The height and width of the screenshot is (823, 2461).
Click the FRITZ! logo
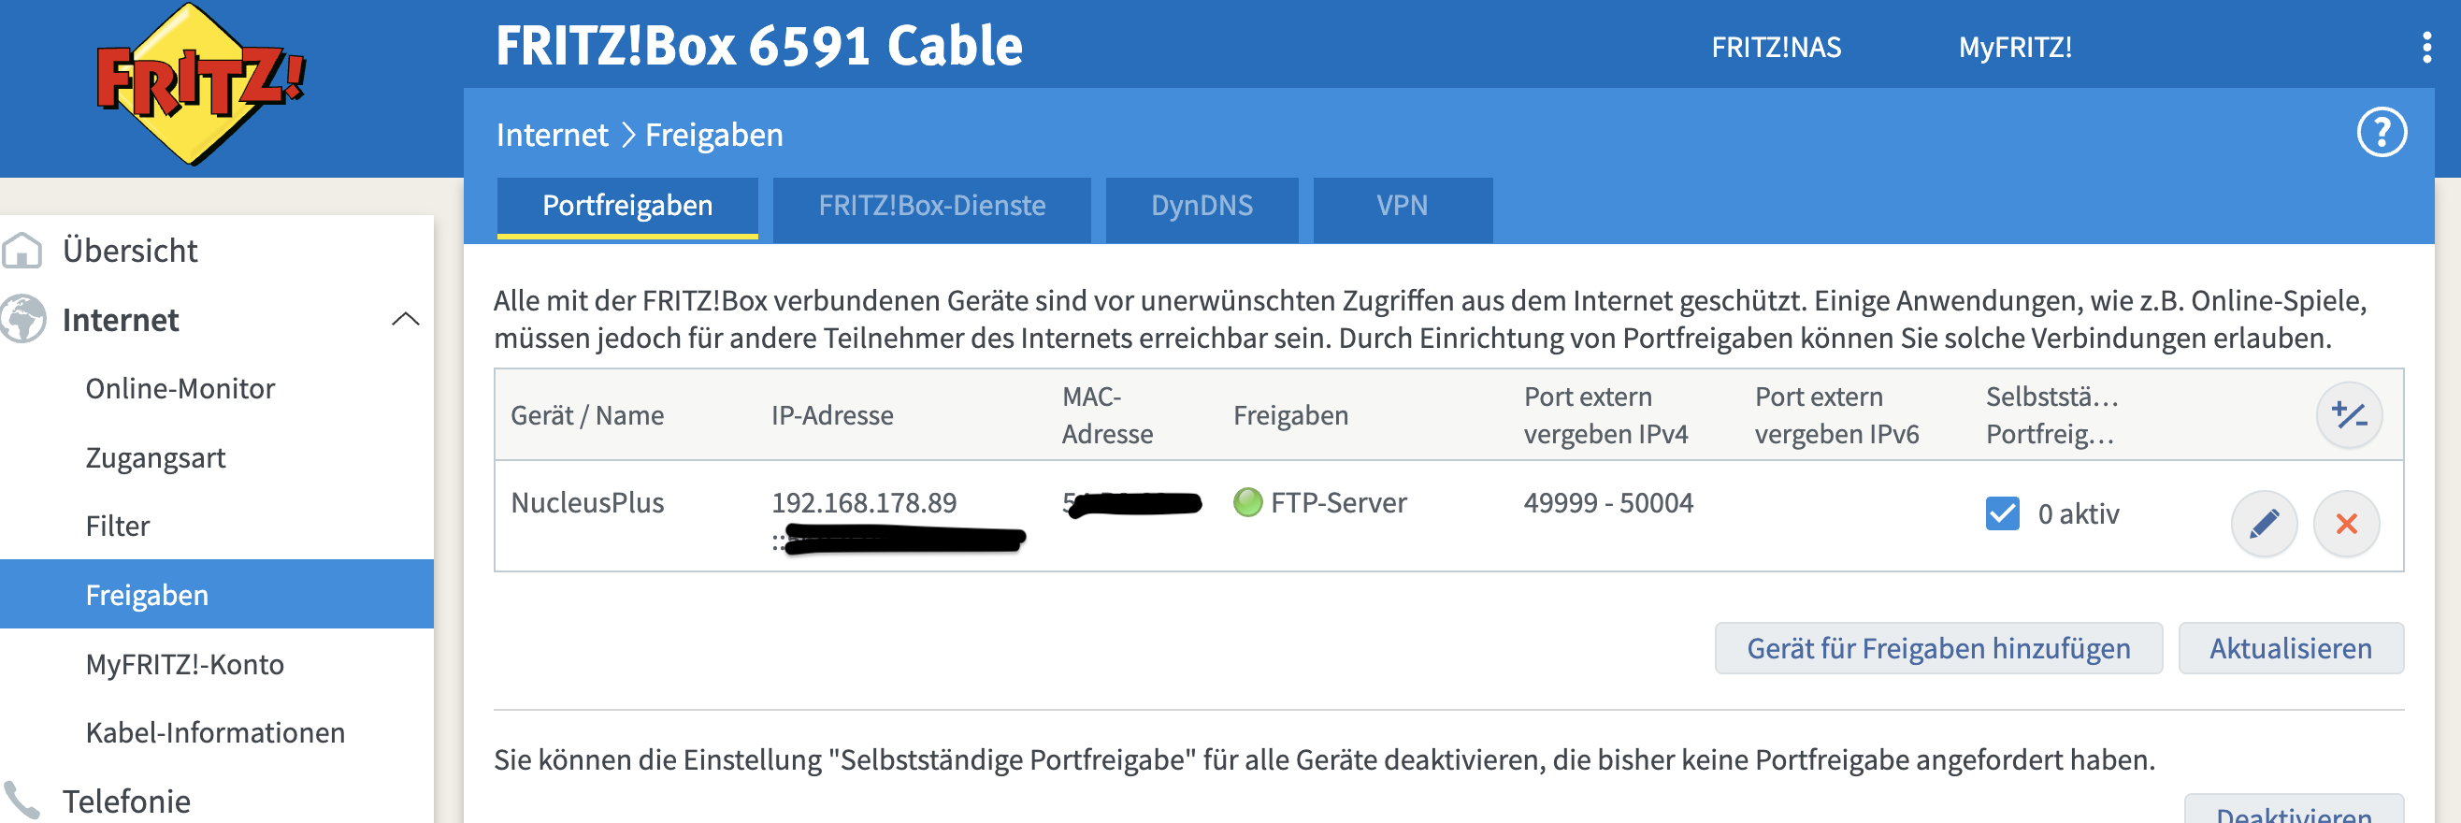pos(200,84)
